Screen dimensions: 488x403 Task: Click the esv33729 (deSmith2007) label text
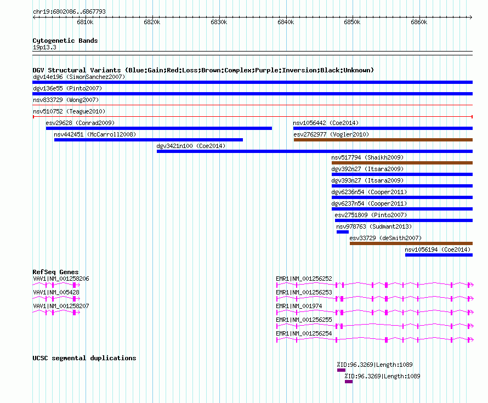pos(385,238)
